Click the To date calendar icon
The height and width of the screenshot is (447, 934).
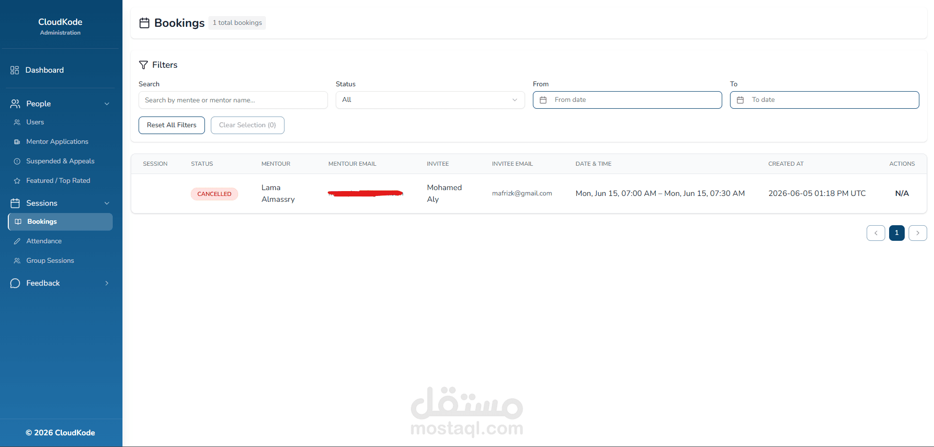point(740,100)
